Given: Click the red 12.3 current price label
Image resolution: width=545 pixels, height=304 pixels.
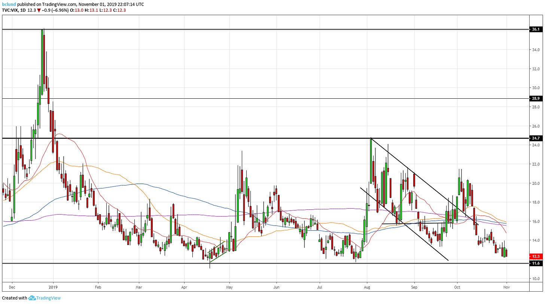Looking at the screenshot, I should 536,257.
